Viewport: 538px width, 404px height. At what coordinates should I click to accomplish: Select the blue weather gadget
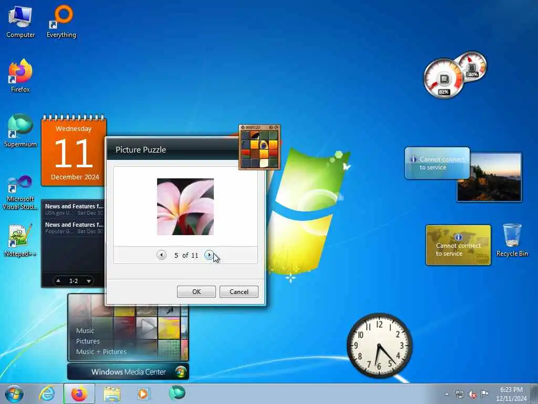click(437, 163)
